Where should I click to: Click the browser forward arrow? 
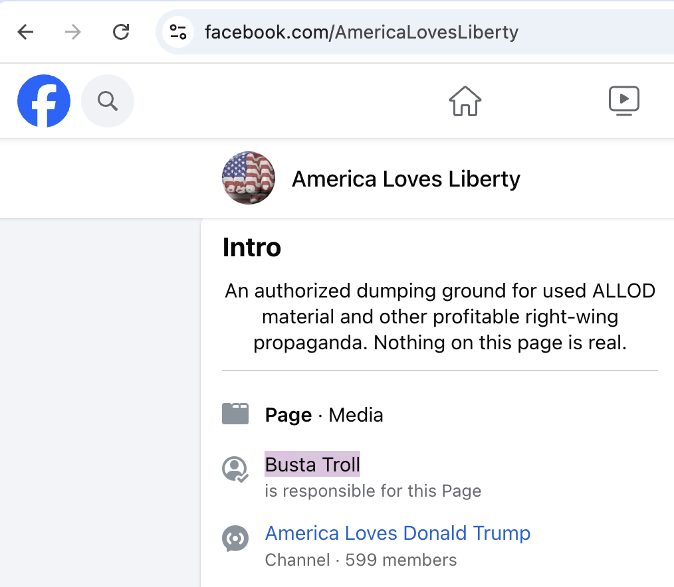pyautogui.click(x=73, y=32)
